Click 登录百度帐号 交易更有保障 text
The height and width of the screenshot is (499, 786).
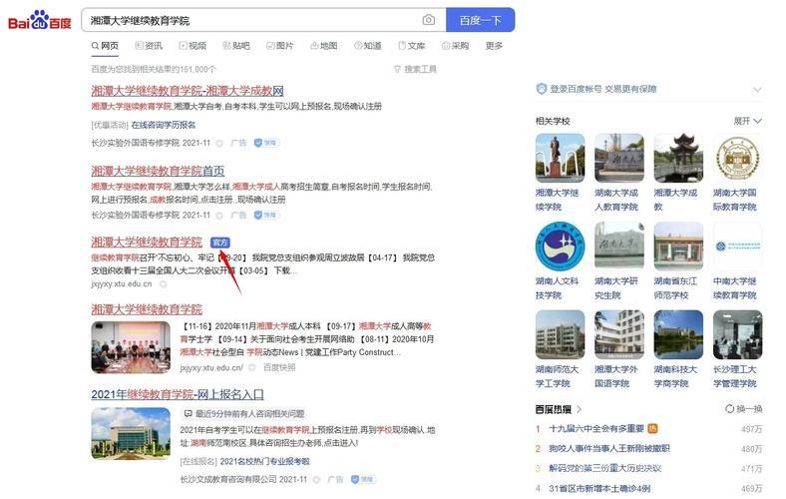click(x=603, y=89)
